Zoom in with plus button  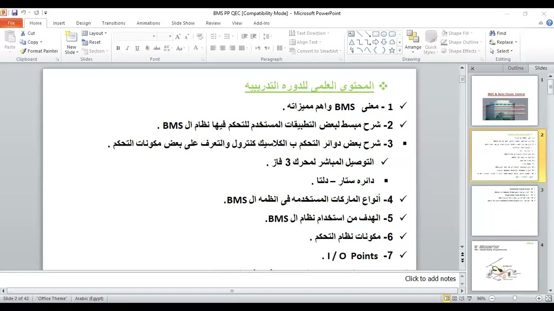(539, 298)
